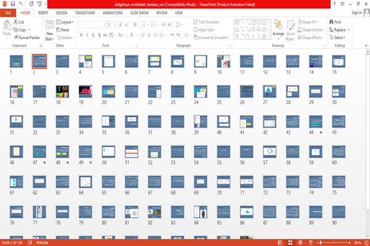
Task: Click the Save icon in quick access toolbar
Action: (13, 4)
